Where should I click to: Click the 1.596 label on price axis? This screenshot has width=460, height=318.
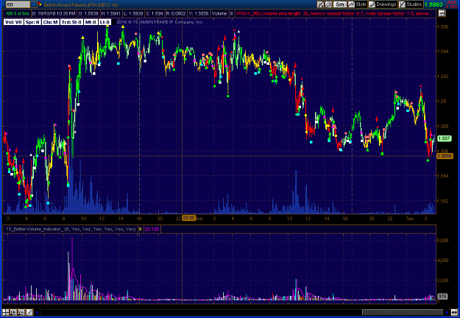click(x=442, y=26)
